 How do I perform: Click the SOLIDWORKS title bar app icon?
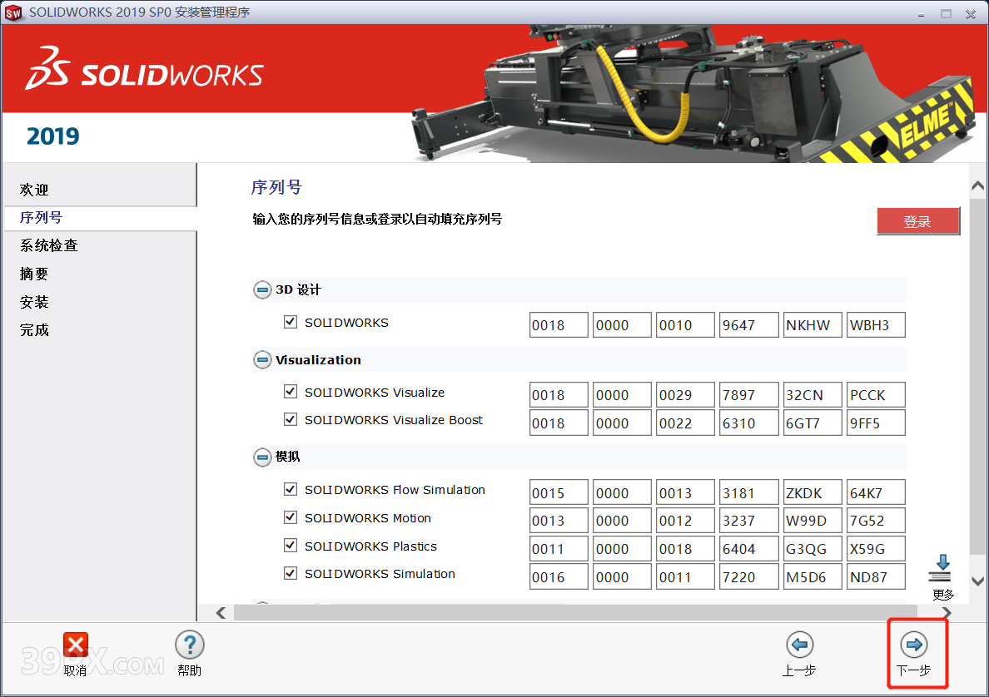coord(13,12)
